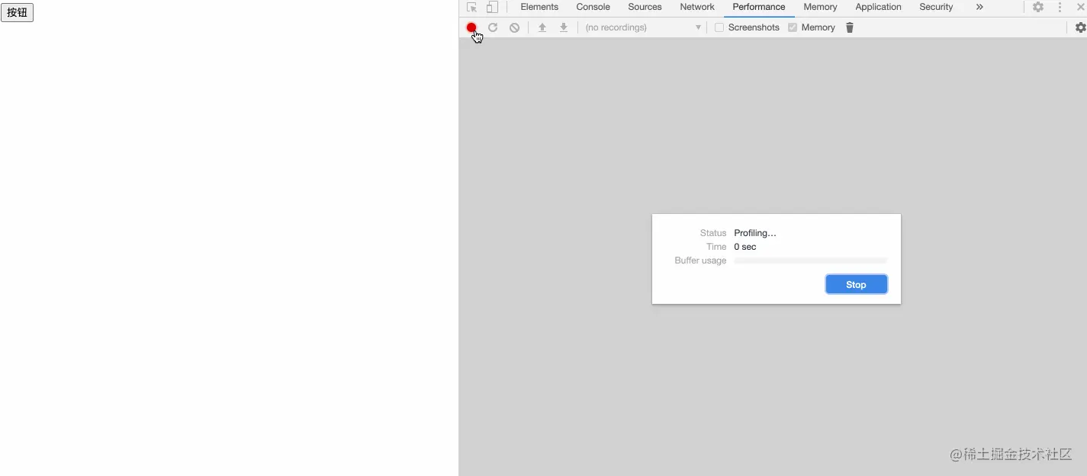
Task: Select the inspect element icon
Action: [471, 7]
